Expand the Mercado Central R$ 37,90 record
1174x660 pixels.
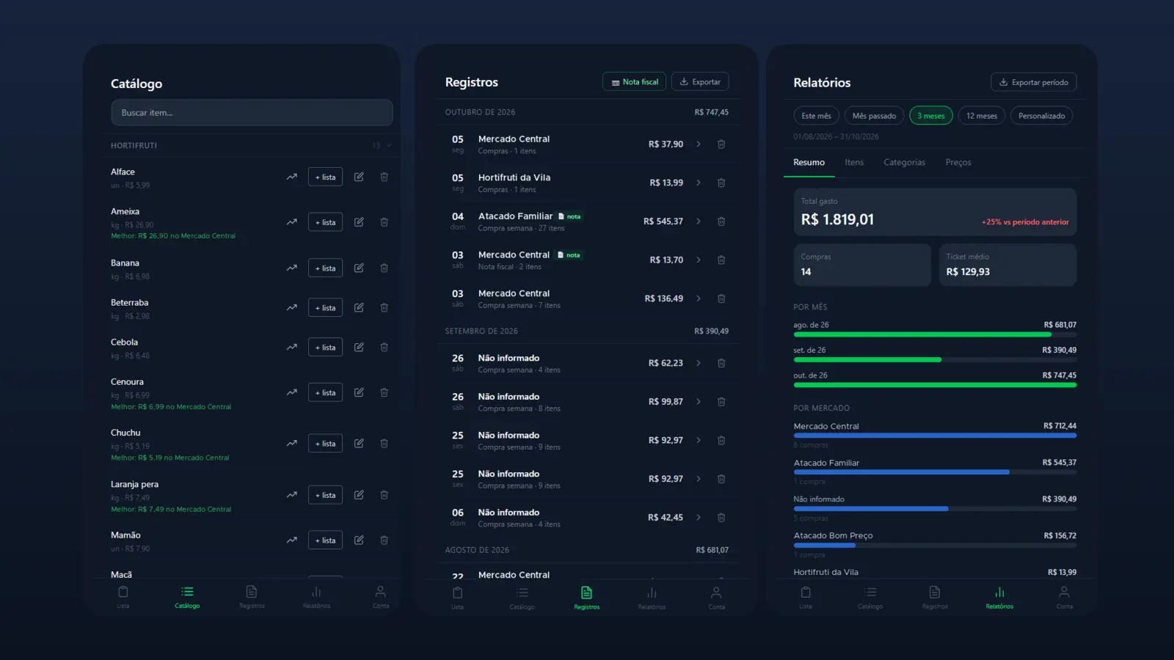pyautogui.click(x=699, y=144)
